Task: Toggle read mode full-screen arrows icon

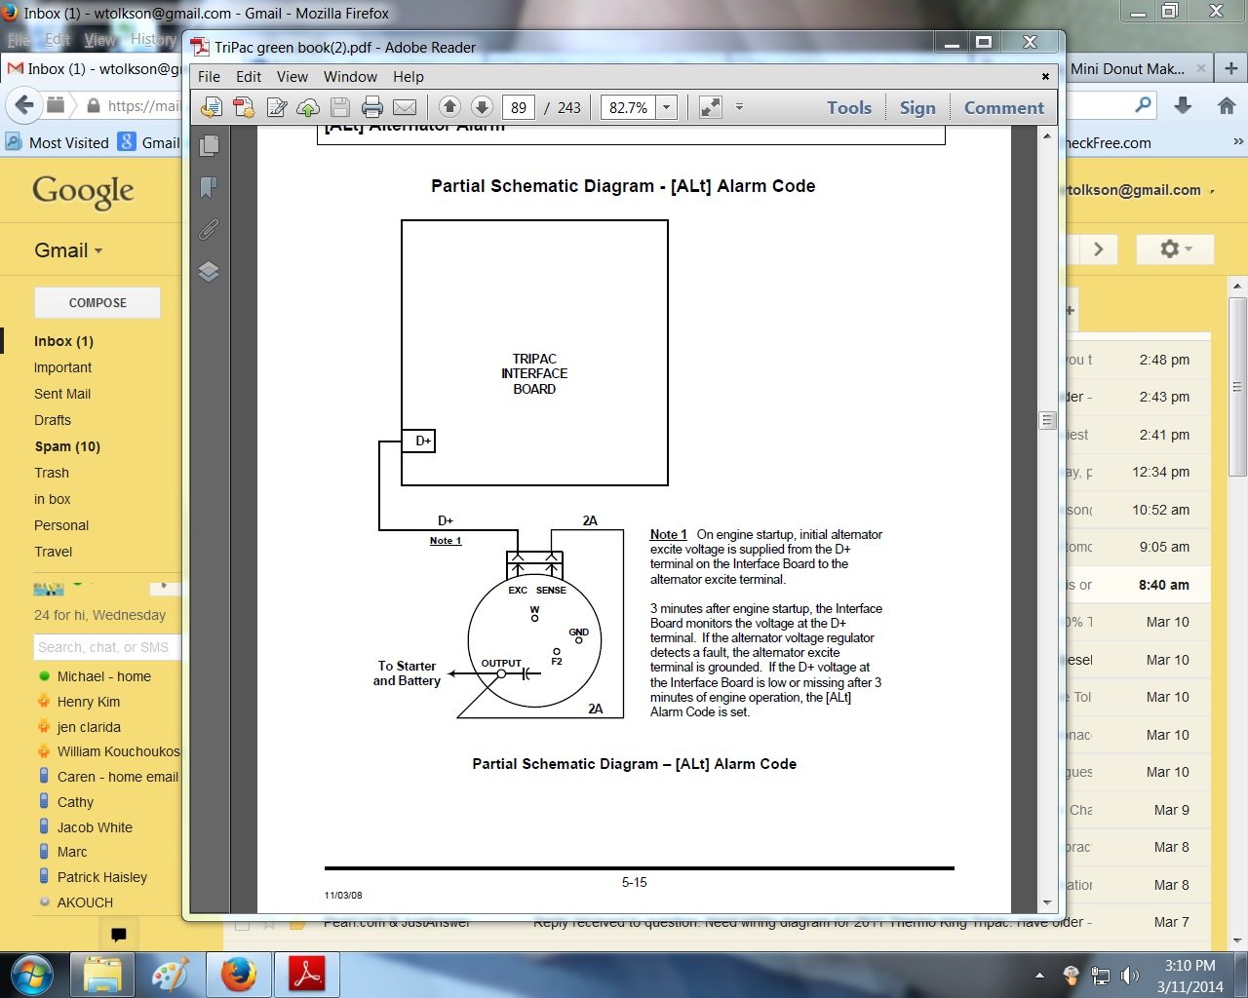Action: pos(711,107)
